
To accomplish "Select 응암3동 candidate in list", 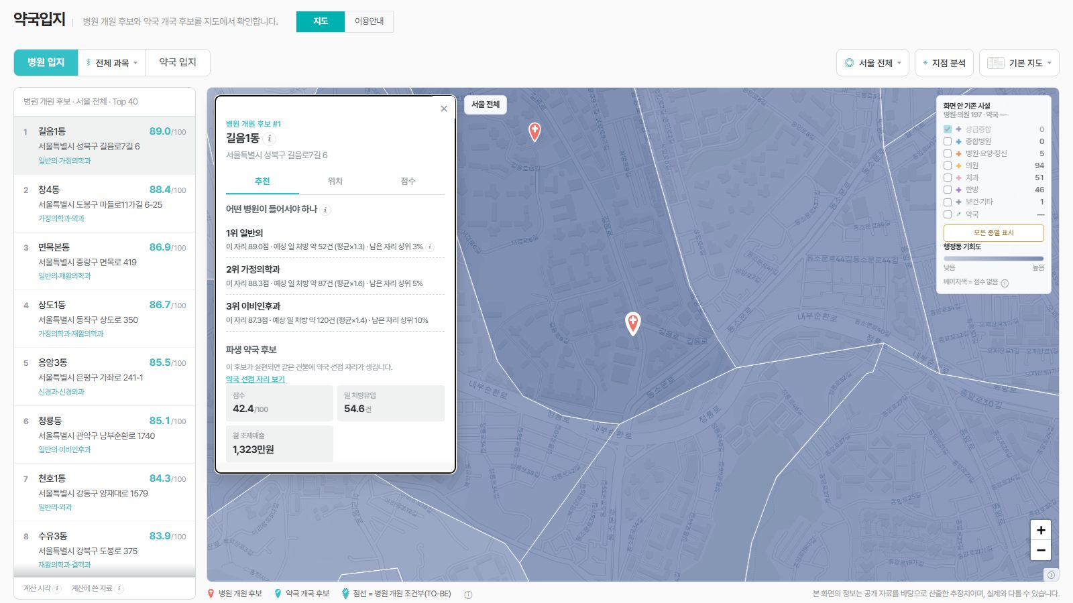I will tap(105, 377).
